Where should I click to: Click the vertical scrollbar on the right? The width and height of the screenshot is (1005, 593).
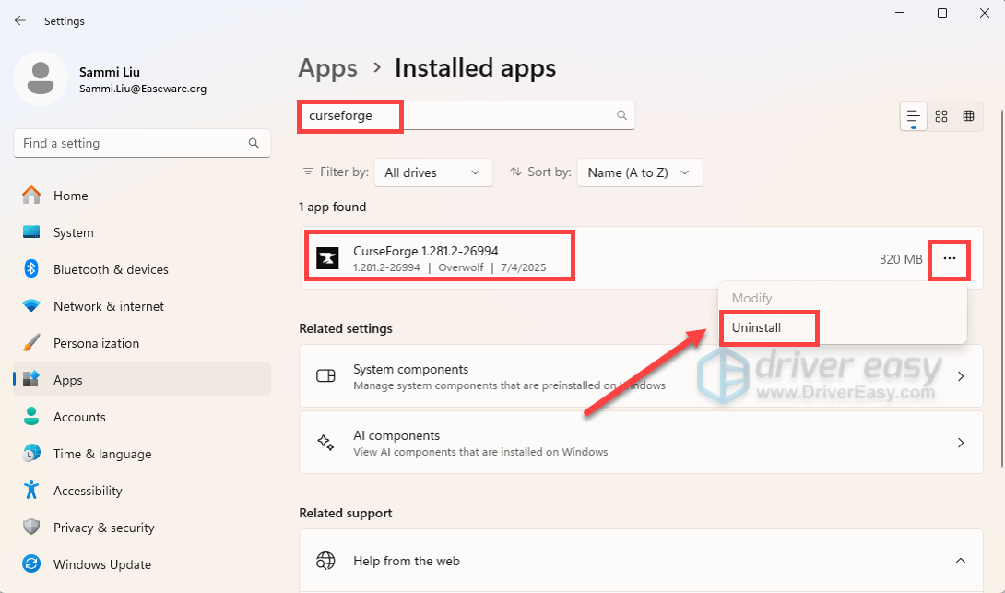coord(1001,289)
